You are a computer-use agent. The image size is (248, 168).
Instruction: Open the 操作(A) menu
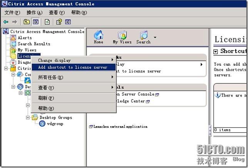click(x=35, y=12)
